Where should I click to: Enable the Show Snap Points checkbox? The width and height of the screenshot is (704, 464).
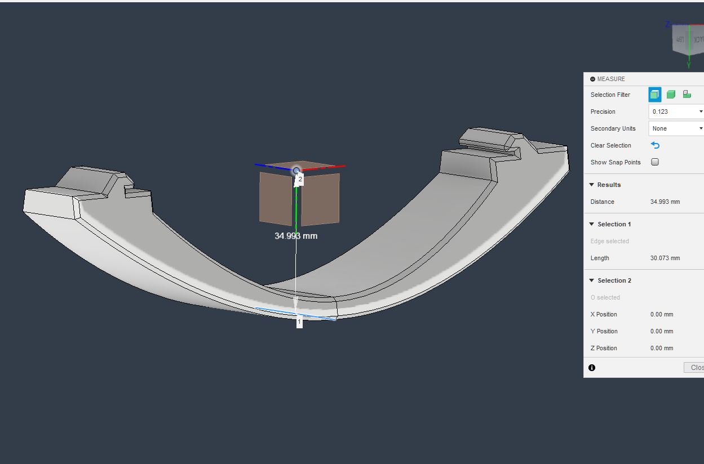(x=655, y=162)
